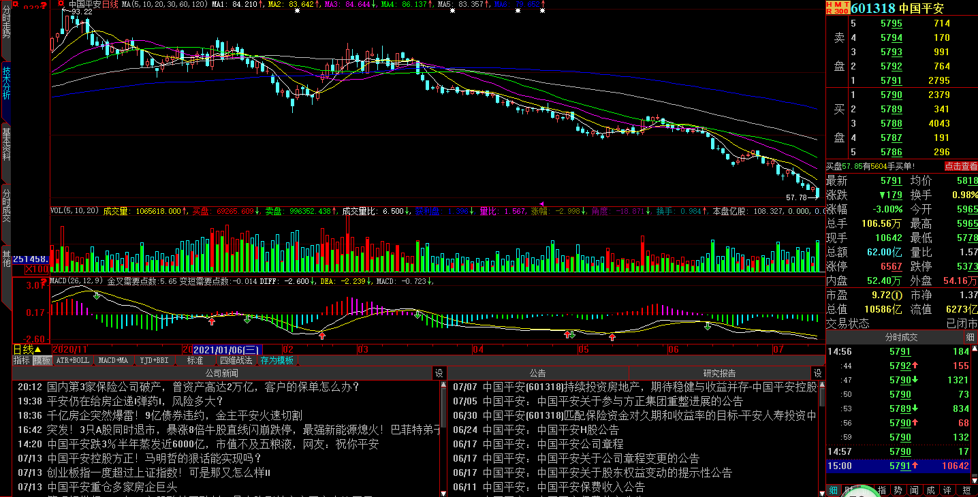Open 设 settings in 公司新闻 header

tap(439, 373)
